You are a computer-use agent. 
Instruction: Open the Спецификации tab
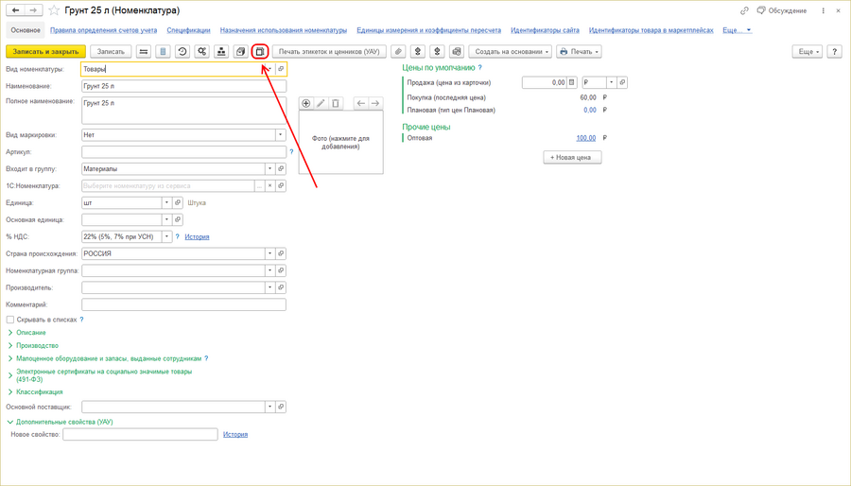188,30
